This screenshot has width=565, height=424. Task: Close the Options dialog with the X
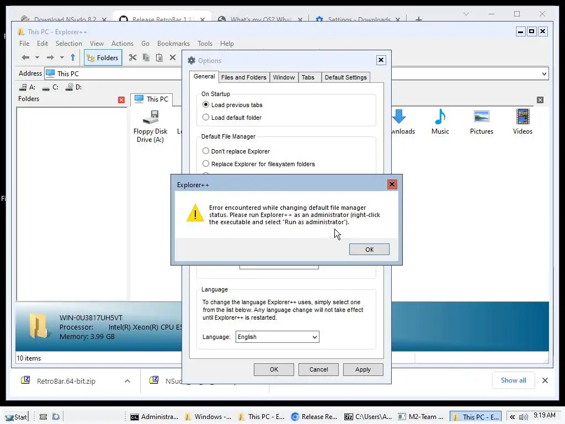click(381, 60)
